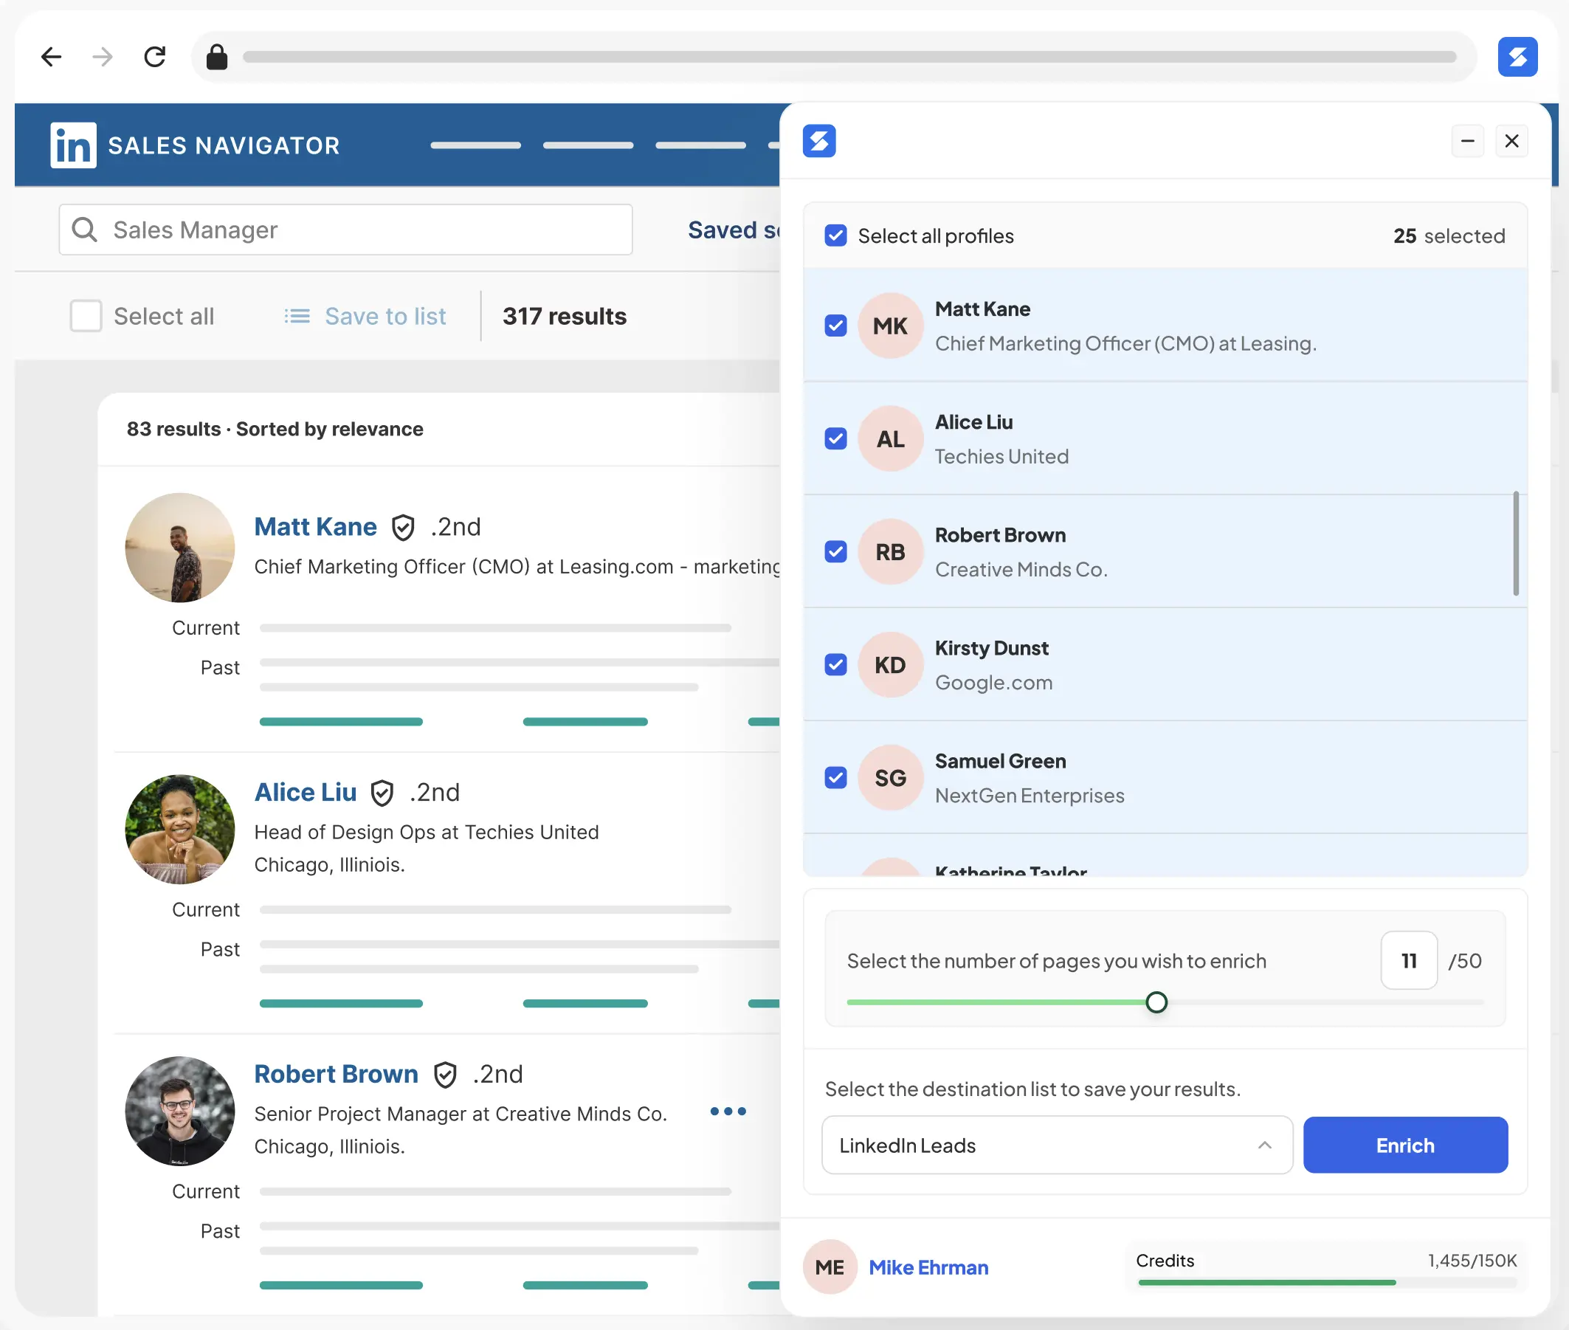Open the extension from the browser toolbar
The height and width of the screenshot is (1330, 1569).
click(x=1519, y=57)
